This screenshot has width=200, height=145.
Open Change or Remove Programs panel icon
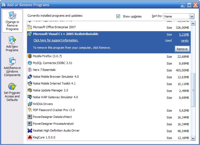(x=12, y=15)
